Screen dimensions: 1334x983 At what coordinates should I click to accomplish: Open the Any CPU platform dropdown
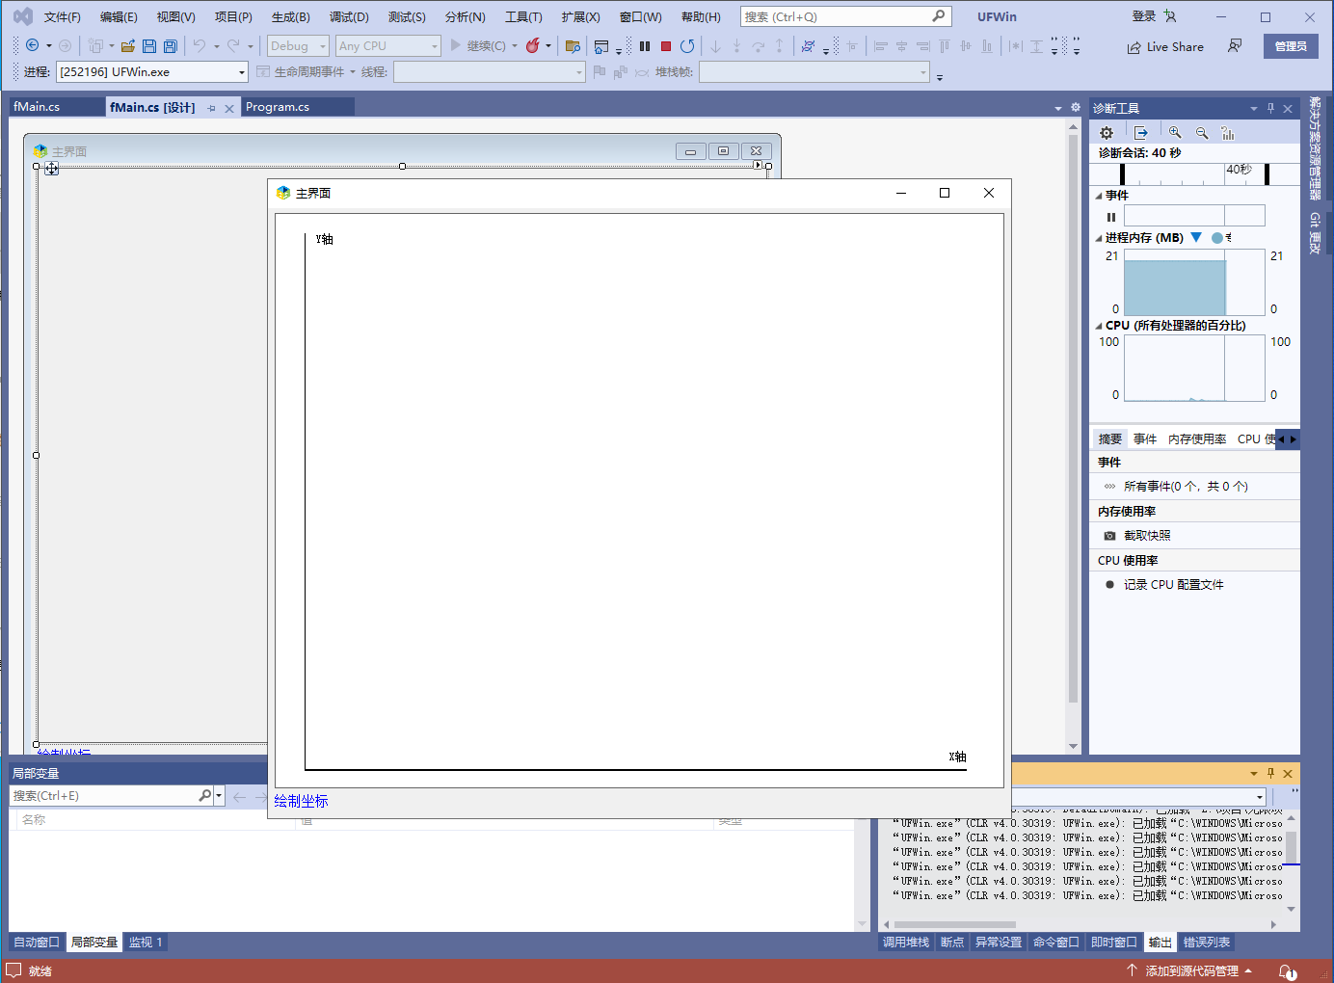tap(387, 45)
